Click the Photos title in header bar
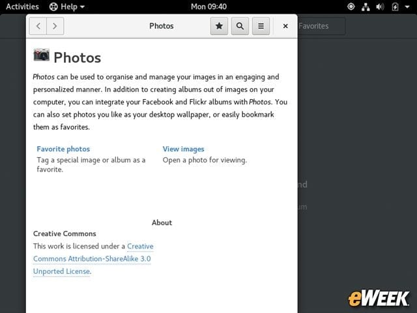Image resolution: width=417 pixels, height=313 pixels. coord(162,26)
